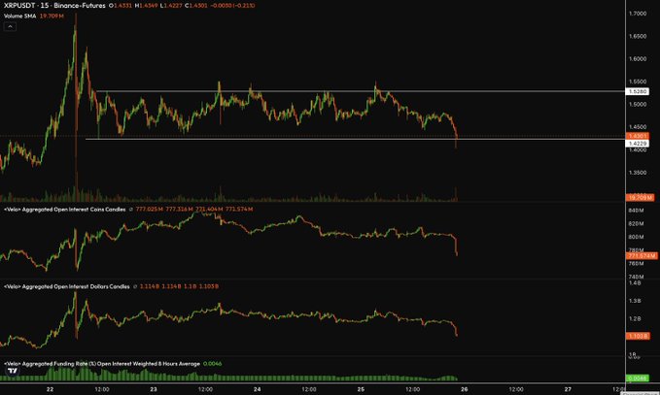Click the TradingView logo icon
Screen dimensions: 660x395
(13, 371)
